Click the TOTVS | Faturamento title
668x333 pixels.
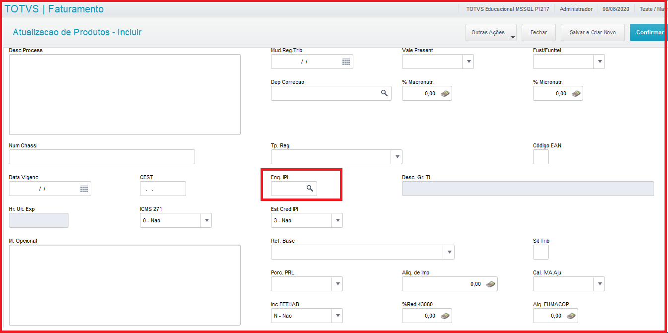[54, 9]
